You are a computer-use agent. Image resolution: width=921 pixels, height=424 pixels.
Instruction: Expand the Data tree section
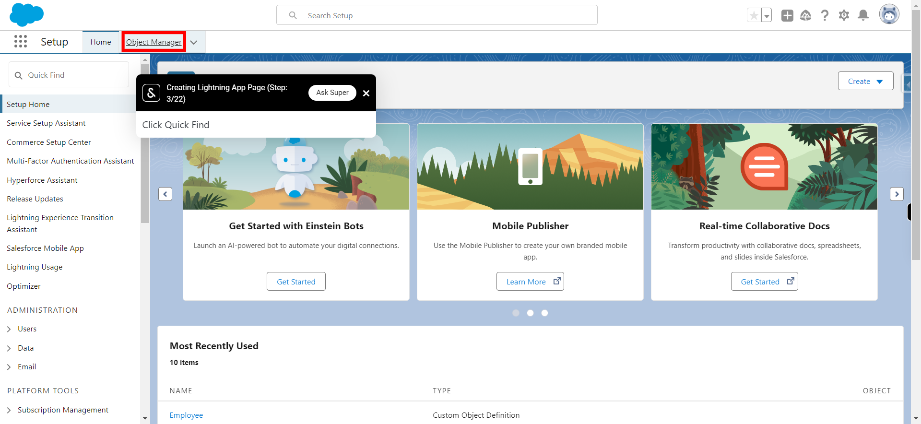pos(9,348)
